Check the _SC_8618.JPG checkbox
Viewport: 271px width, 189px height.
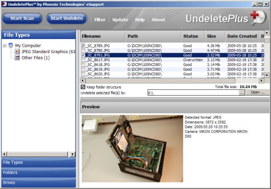(83, 65)
